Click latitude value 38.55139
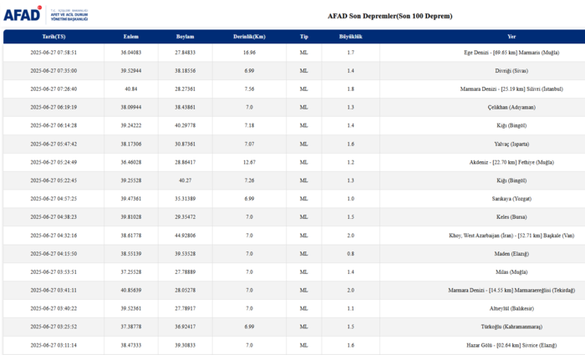The width and height of the screenshot is (585, 355). 131,254
